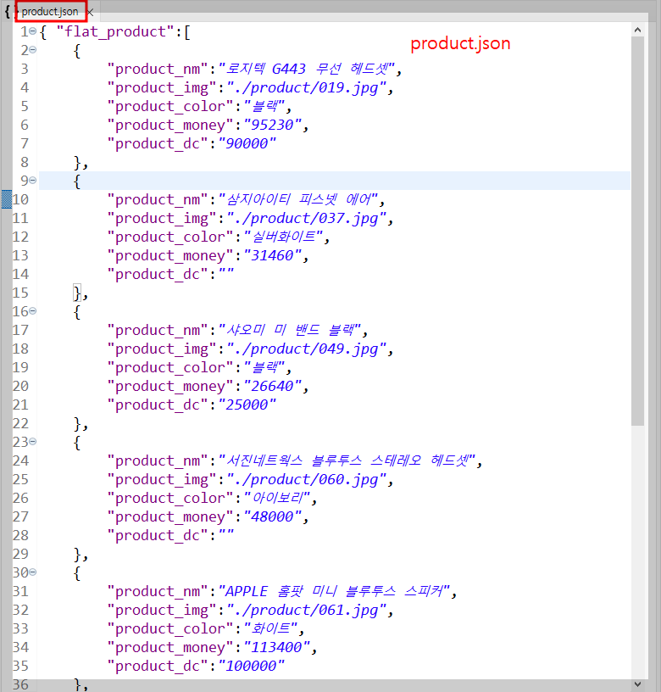The height and width of the screenshot is (692, 661).
Task: Click line number 22 in the gutter
Action: pyautogui.click(x=20, y=424)
